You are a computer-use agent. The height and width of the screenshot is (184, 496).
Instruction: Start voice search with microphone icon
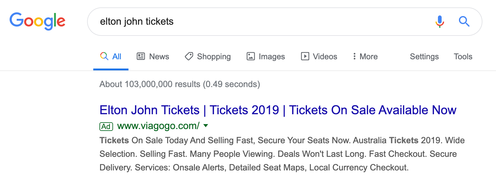pyautogui.click(x=440, y=22)
